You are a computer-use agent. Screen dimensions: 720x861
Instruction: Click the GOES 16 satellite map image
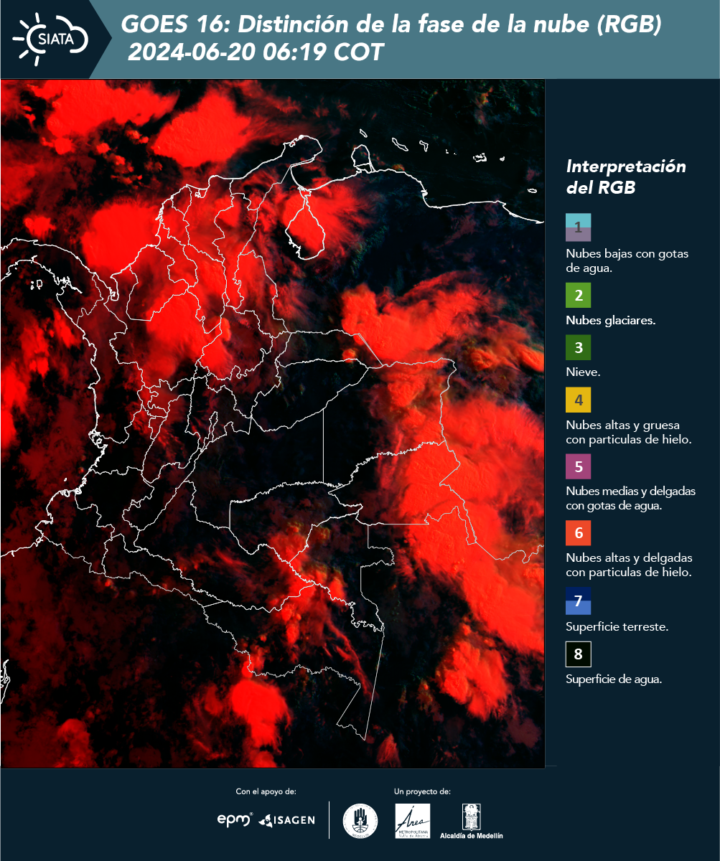(x=272, y=423)
